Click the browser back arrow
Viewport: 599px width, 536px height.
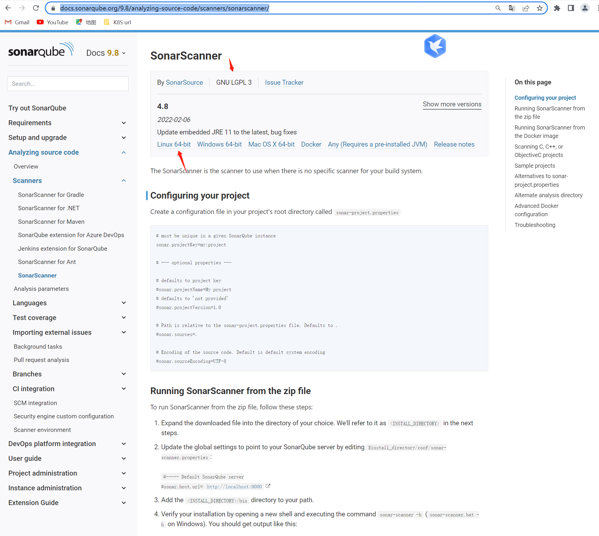tap(8, 8)
